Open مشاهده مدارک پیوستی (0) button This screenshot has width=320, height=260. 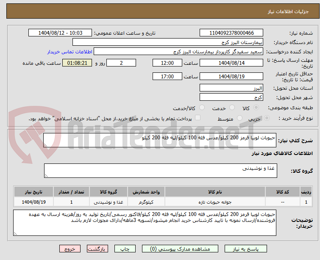pyautogui.click(x=180, y=249)
